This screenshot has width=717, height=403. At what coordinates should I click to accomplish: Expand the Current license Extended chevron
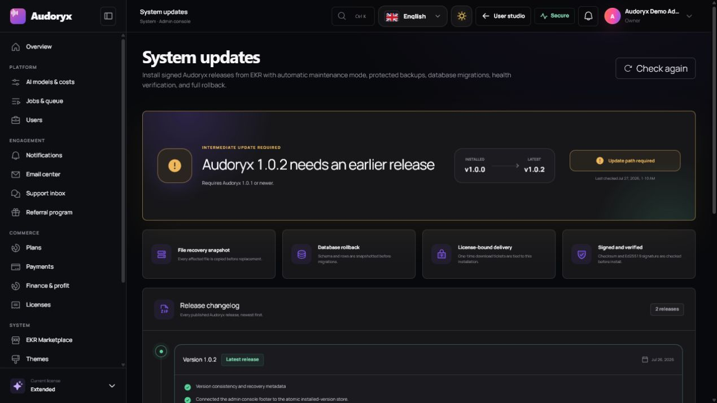(x=112, y=386)
